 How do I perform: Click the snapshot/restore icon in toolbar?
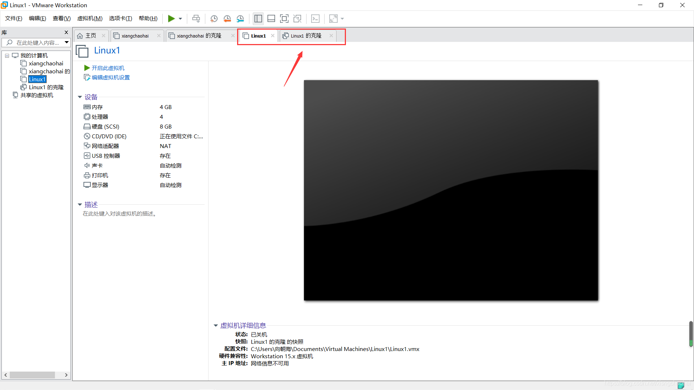coord(227,18)
